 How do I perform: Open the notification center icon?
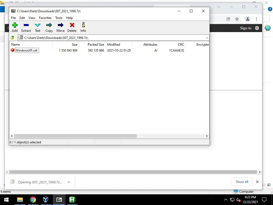(264, 200)
